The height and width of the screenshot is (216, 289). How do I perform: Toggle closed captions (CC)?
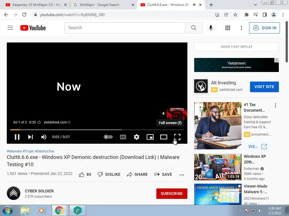pos(123,137)
